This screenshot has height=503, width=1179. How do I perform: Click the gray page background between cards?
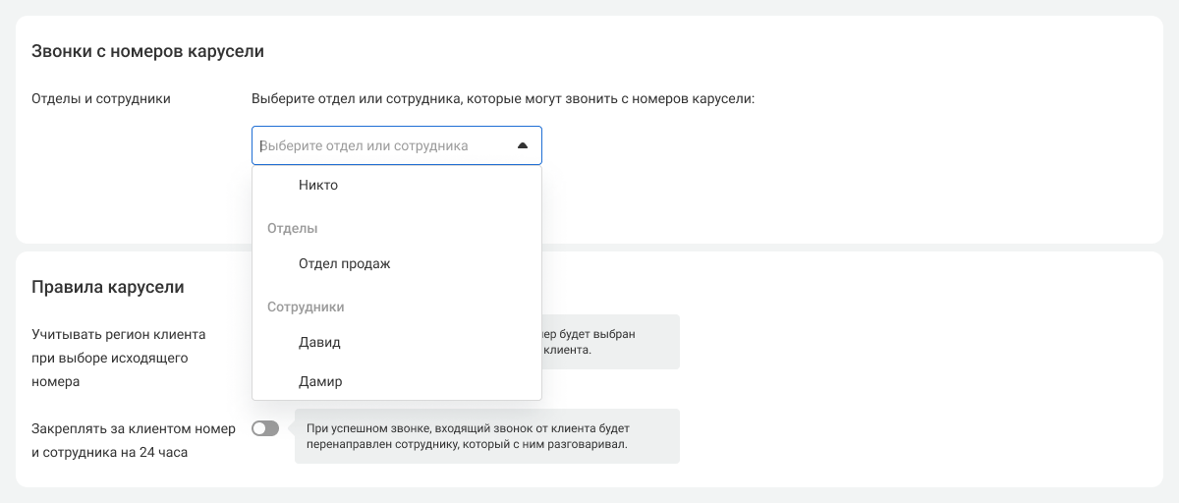coord(786,248)
